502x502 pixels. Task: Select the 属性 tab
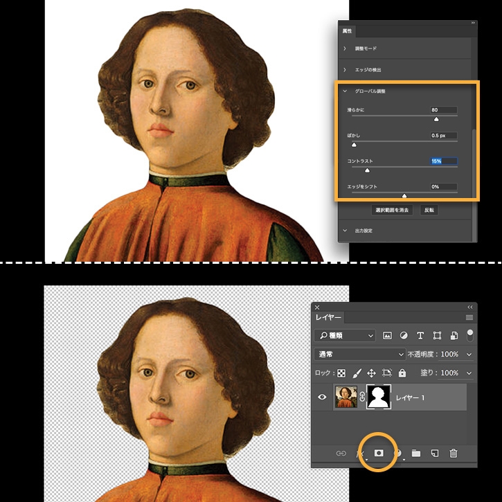pos(347,31)
